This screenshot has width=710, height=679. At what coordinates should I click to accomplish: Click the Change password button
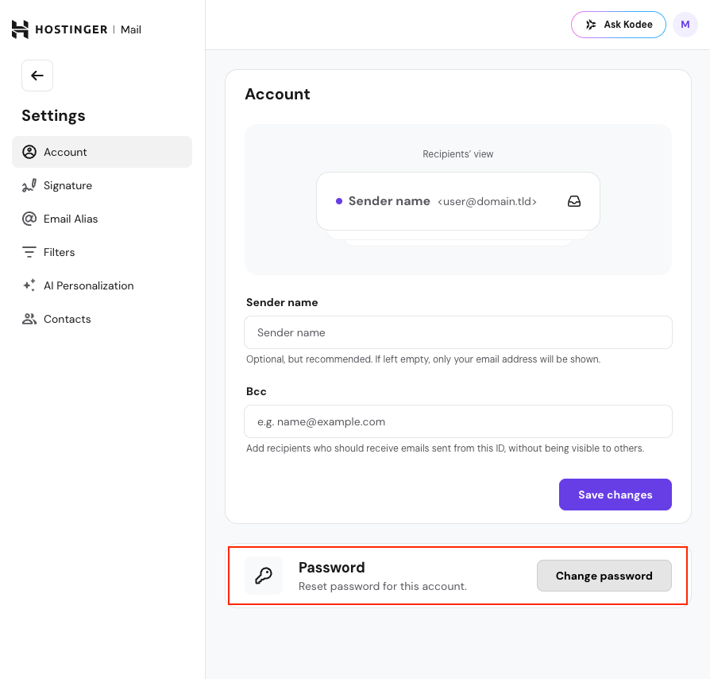(604, 575)
